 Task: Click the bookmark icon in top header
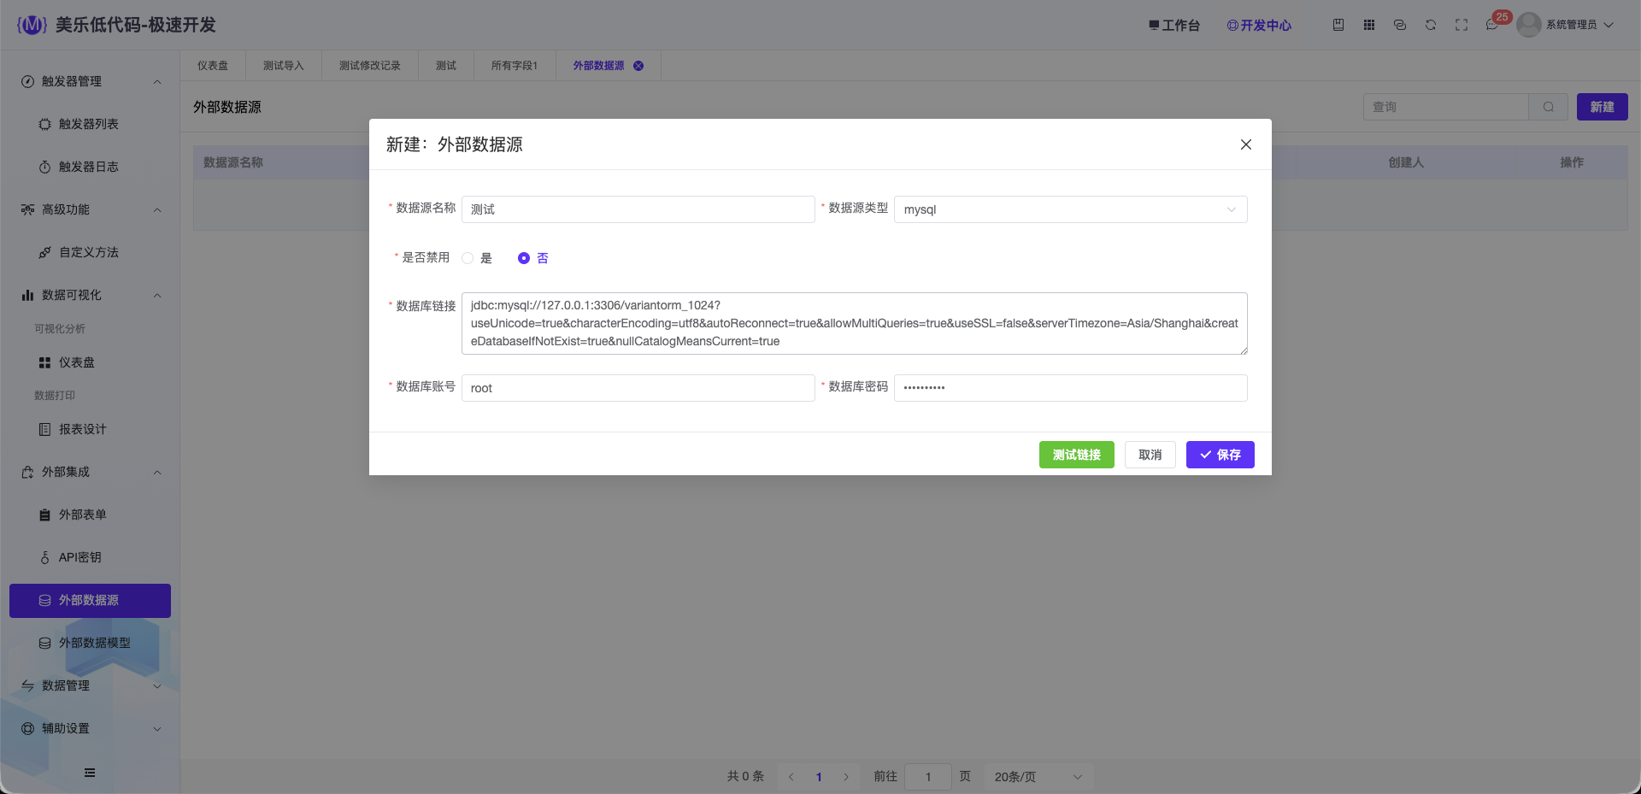tap(1338, 25)
